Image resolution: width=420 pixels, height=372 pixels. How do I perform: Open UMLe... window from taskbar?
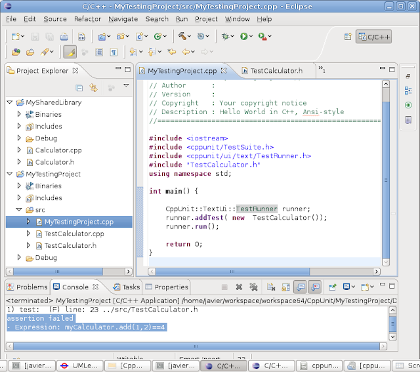tap(80, 366)
